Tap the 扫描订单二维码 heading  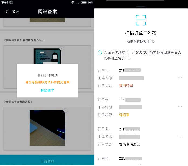tap(141, 34)
